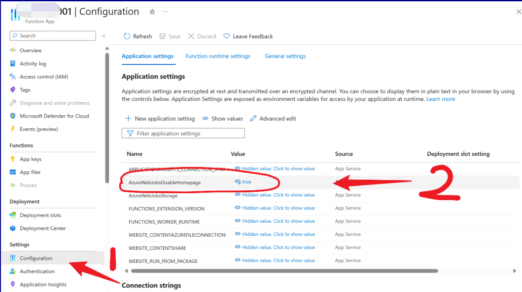Switch to Function runtime settings tab
Image resolution: width=522 pixels, height=292 pixels.
[218, 56]
